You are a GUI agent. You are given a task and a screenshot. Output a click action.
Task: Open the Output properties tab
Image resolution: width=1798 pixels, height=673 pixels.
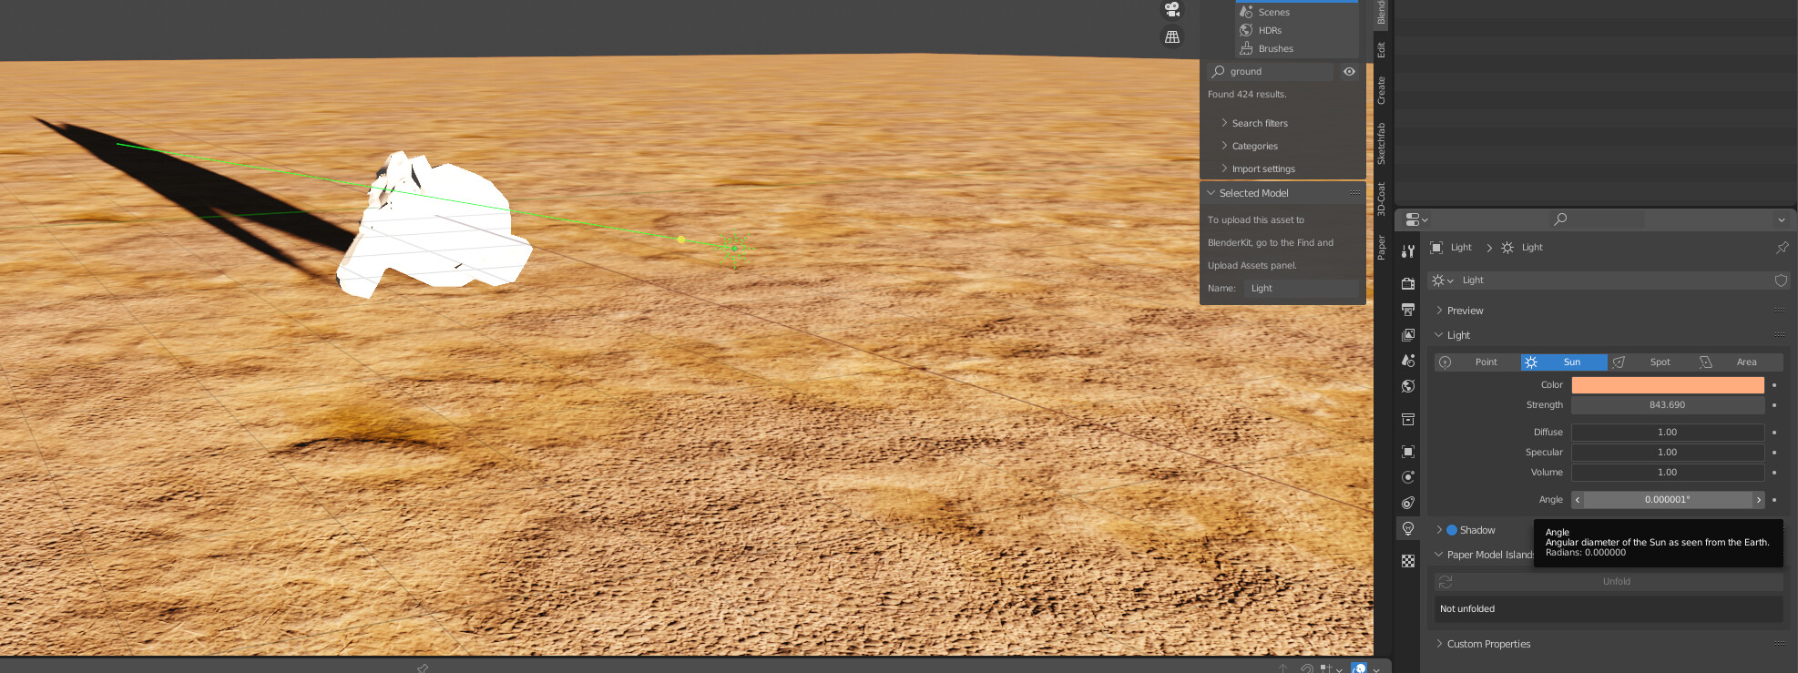(x=1408, y=310)
